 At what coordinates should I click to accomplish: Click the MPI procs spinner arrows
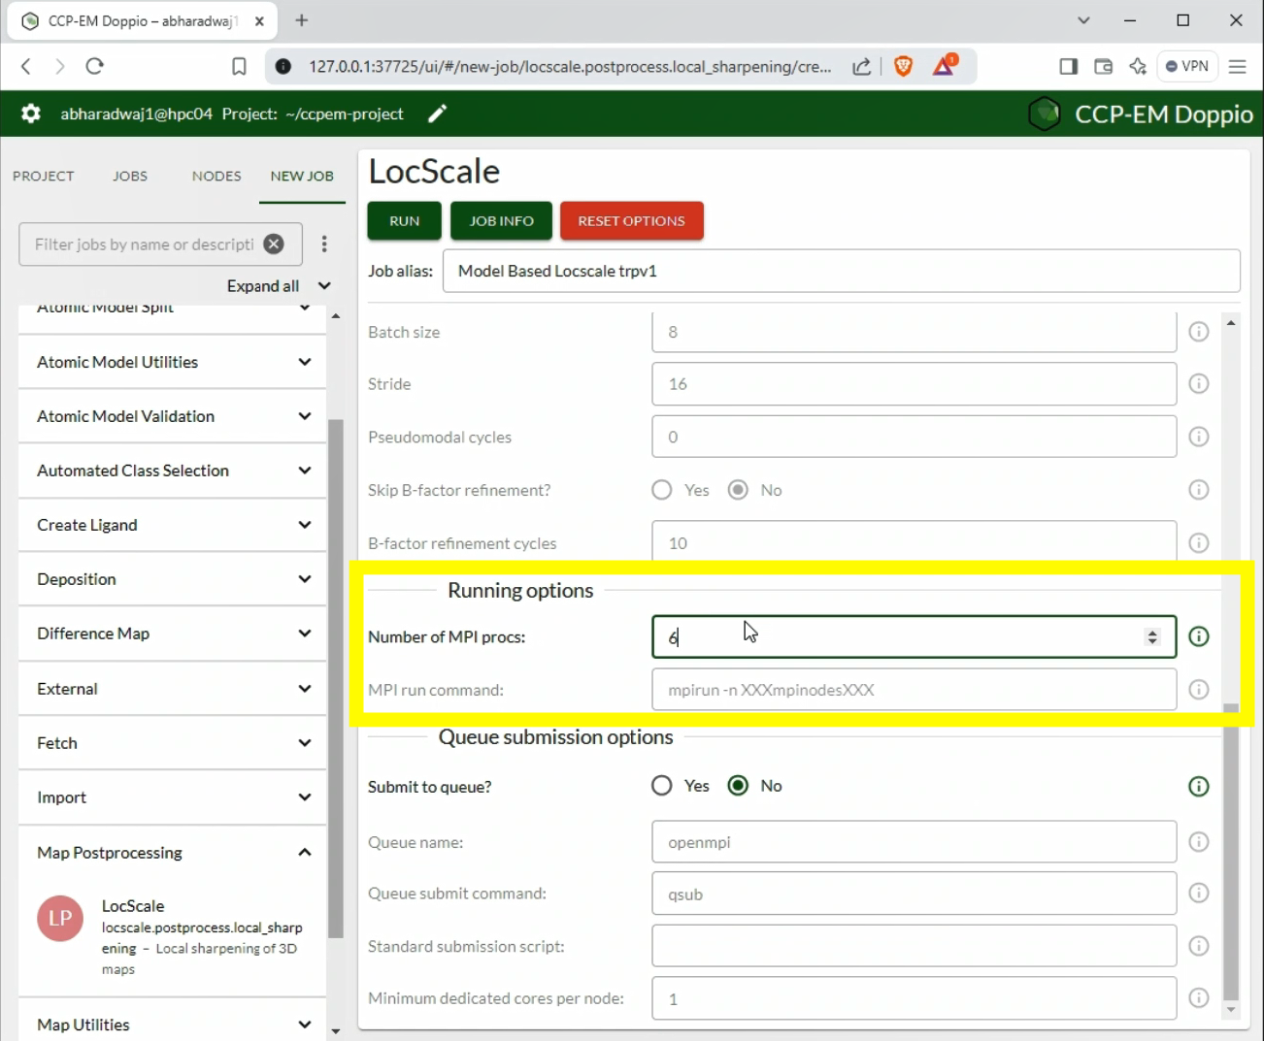[x=1152, y=636]
